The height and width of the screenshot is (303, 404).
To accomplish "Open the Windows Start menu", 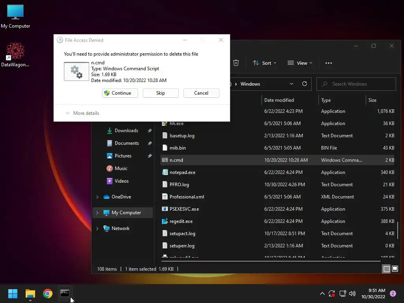I will click(x=13, y=294).
